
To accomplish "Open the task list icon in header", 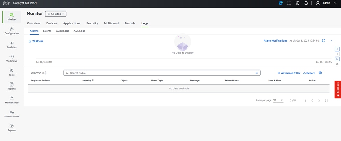I will [x=289, y=3].
